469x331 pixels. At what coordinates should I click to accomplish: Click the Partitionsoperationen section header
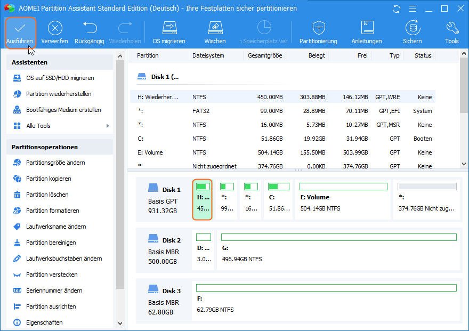pos(60,147)
